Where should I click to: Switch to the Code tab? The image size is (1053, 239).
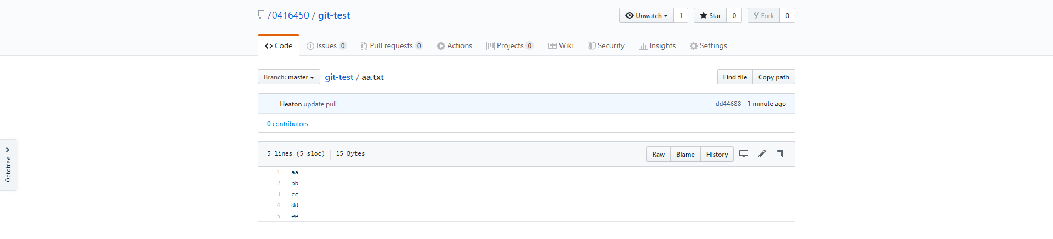click(279, 45)
